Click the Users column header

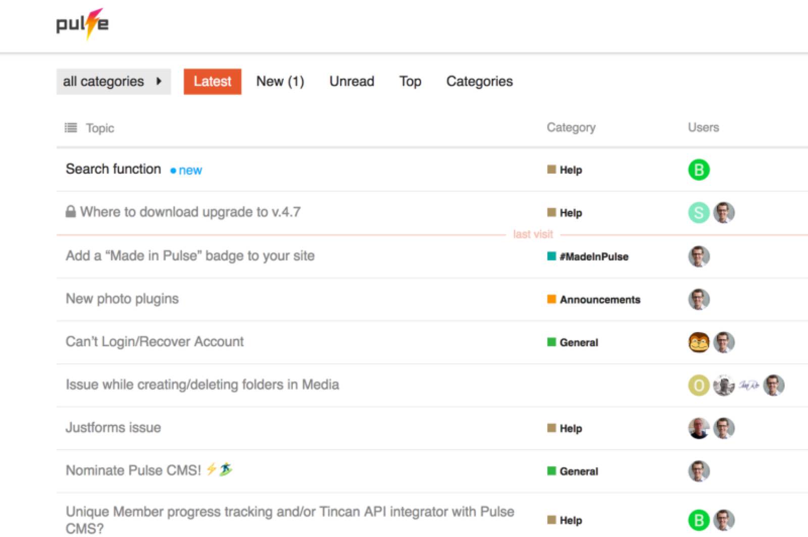coord(703,128)
